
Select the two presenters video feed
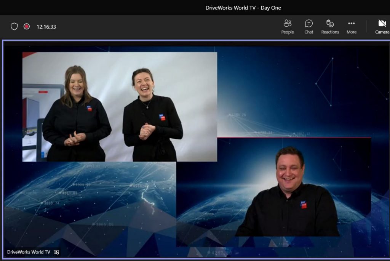tap(120, 107)
